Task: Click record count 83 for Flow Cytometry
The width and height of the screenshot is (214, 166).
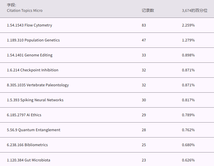Action: (x=144, y=25)
